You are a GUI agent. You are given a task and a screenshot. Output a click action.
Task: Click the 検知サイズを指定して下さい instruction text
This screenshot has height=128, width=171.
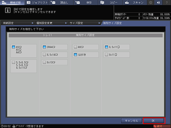(x=26, y=29)
